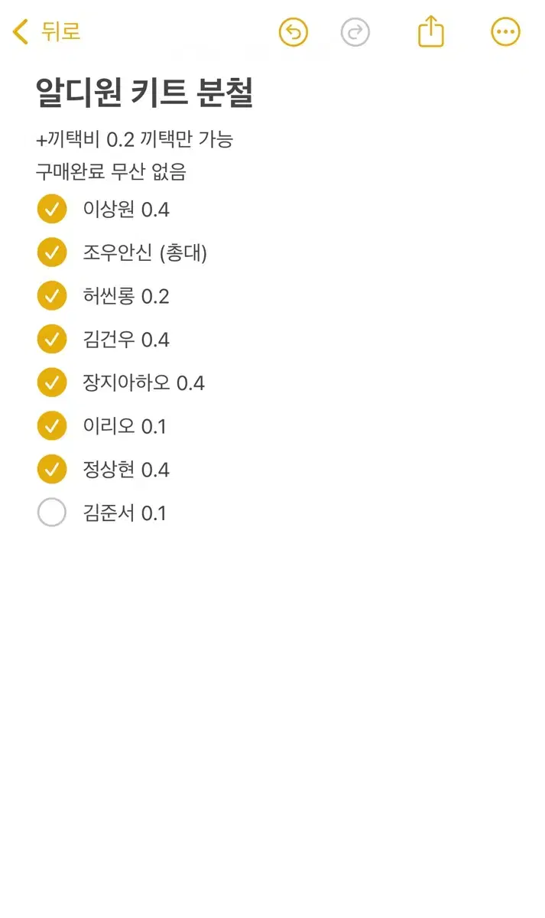Tap the Undo arrow icon
The image size is (545, 918).
click(x=292, y=32)
